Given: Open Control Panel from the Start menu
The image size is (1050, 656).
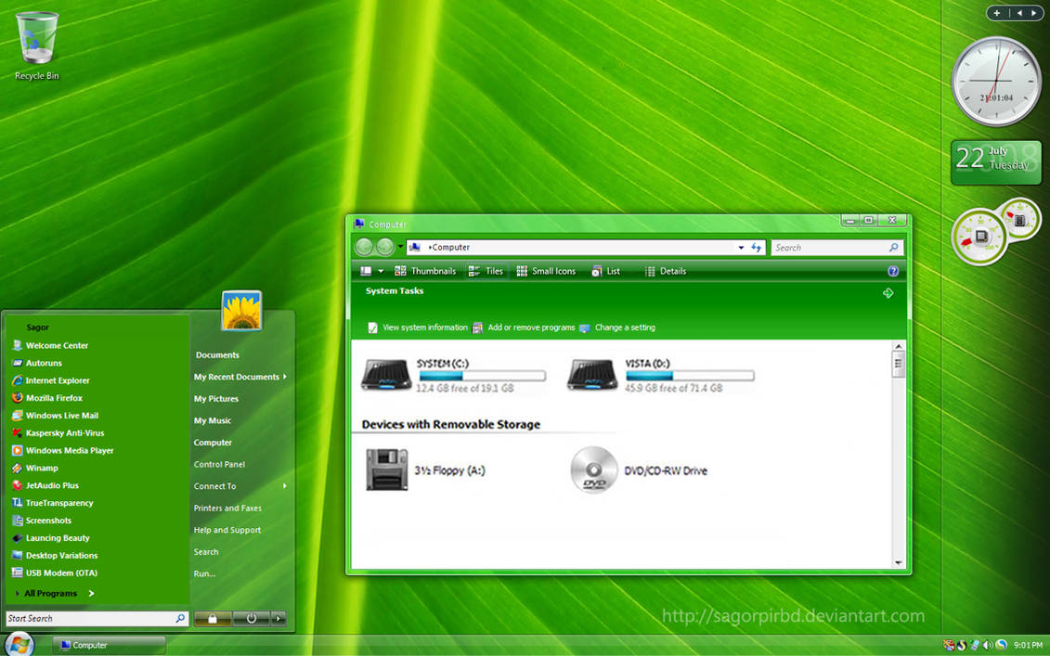Looking at the screenshot, I should point(219,464).
